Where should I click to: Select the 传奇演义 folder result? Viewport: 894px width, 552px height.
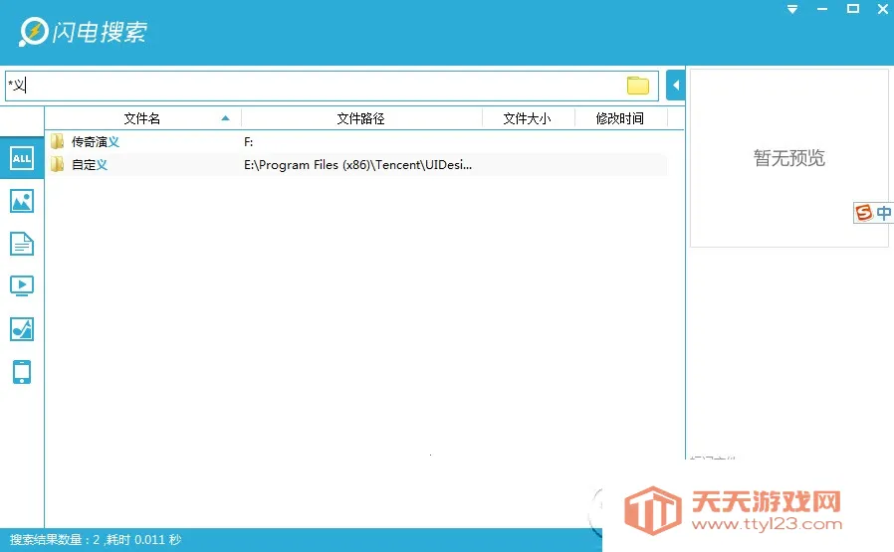tap(96, 142)
